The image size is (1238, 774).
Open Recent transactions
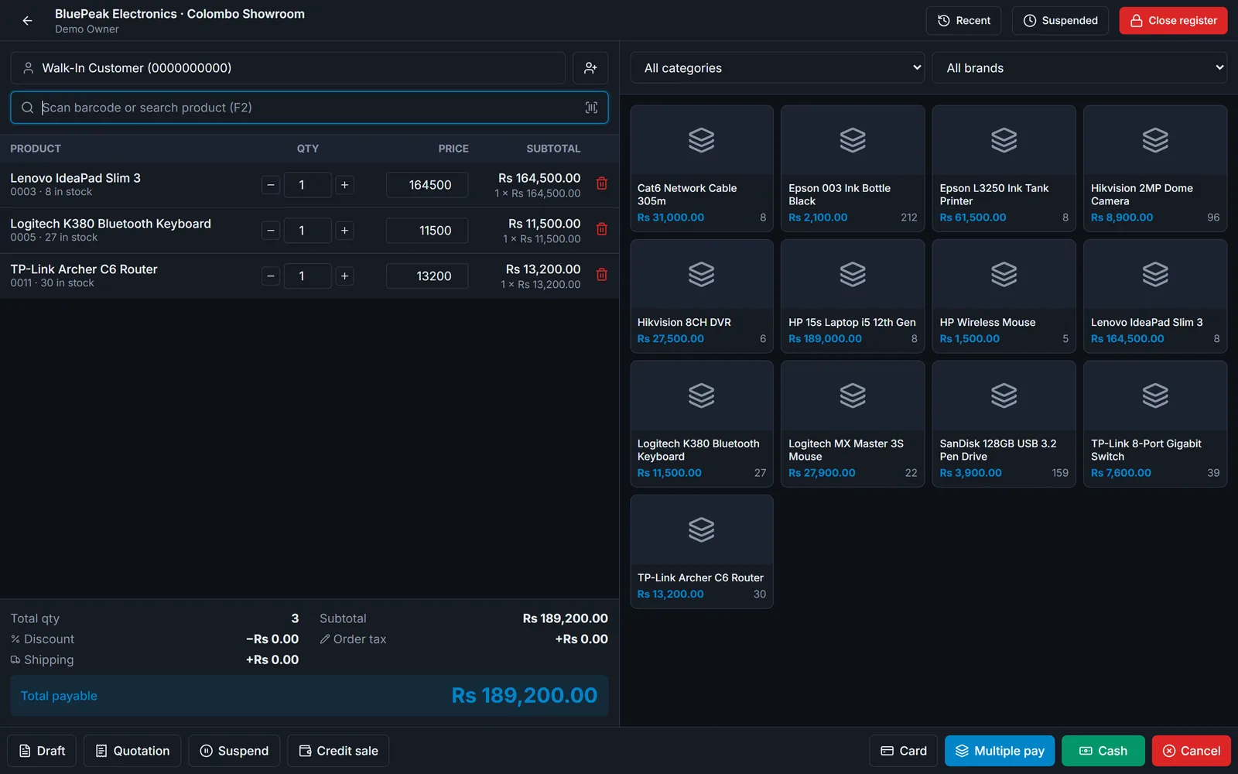click(x=963, y=21)
